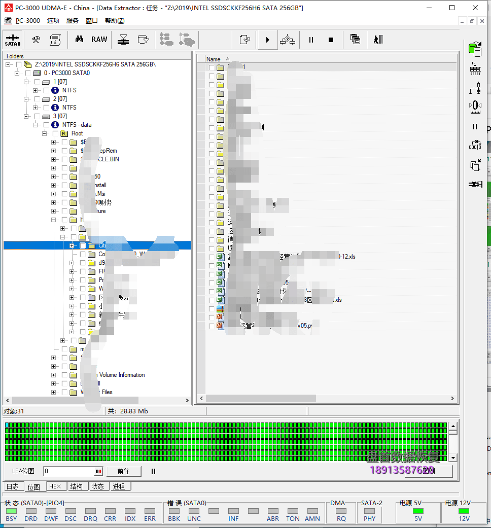Open the 服务 menu

click(72, 20)
